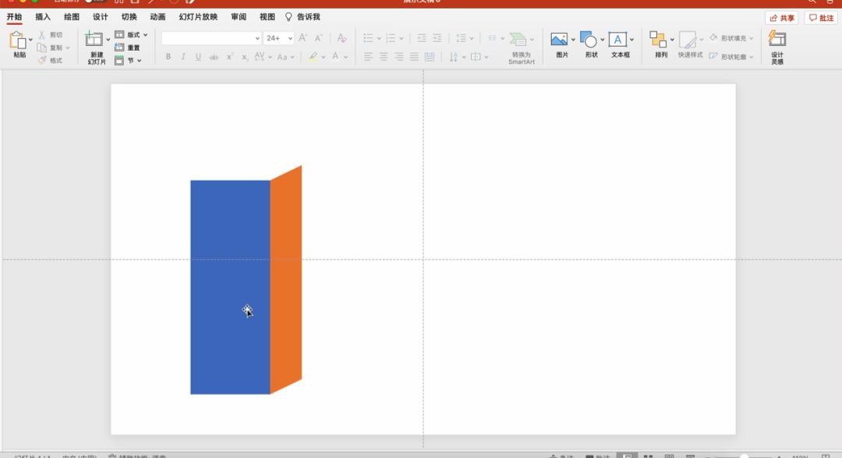This screenshot has width=842, height=458.
Task: Open Design Ideas (设计灵感) icon
Action: pos(777,39)
